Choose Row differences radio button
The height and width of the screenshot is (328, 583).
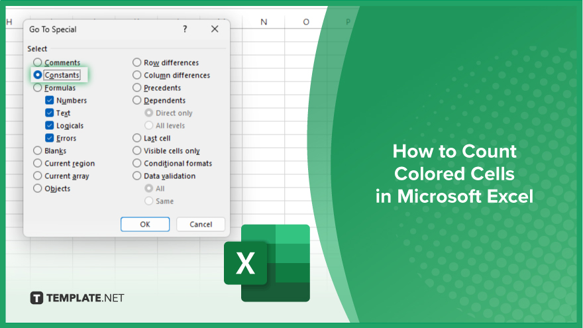(137, 62)
